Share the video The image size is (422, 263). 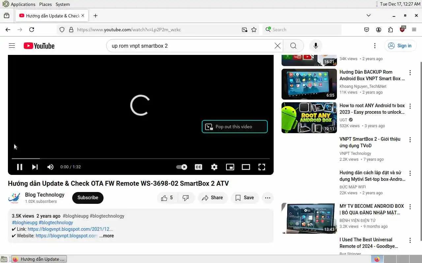coord(213,198)
